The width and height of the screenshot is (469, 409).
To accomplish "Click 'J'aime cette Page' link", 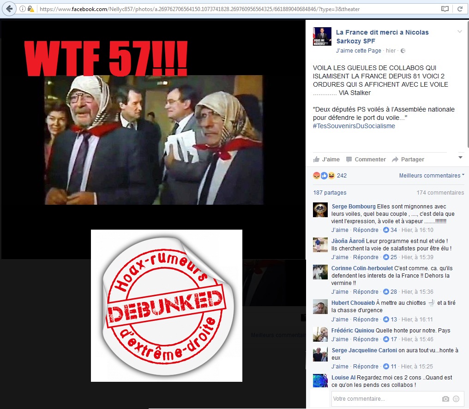I will click(x=358, y=51).
